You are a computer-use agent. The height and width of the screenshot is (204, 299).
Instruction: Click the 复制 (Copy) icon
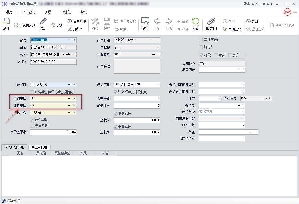tap(53, 25)
